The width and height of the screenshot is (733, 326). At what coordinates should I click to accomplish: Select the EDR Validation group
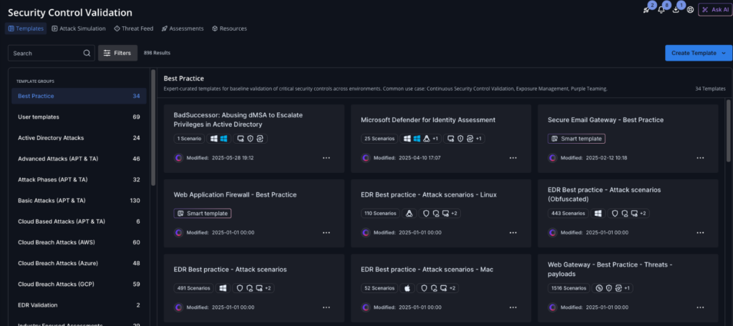pos(79,305)
